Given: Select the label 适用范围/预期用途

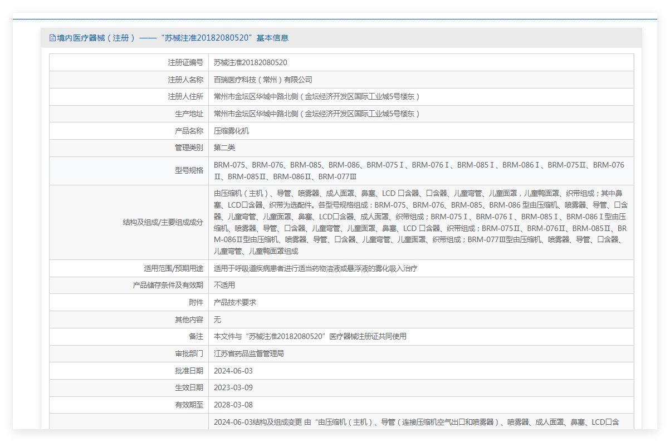Looking at the screenshot, I should (x=174, y=268).
